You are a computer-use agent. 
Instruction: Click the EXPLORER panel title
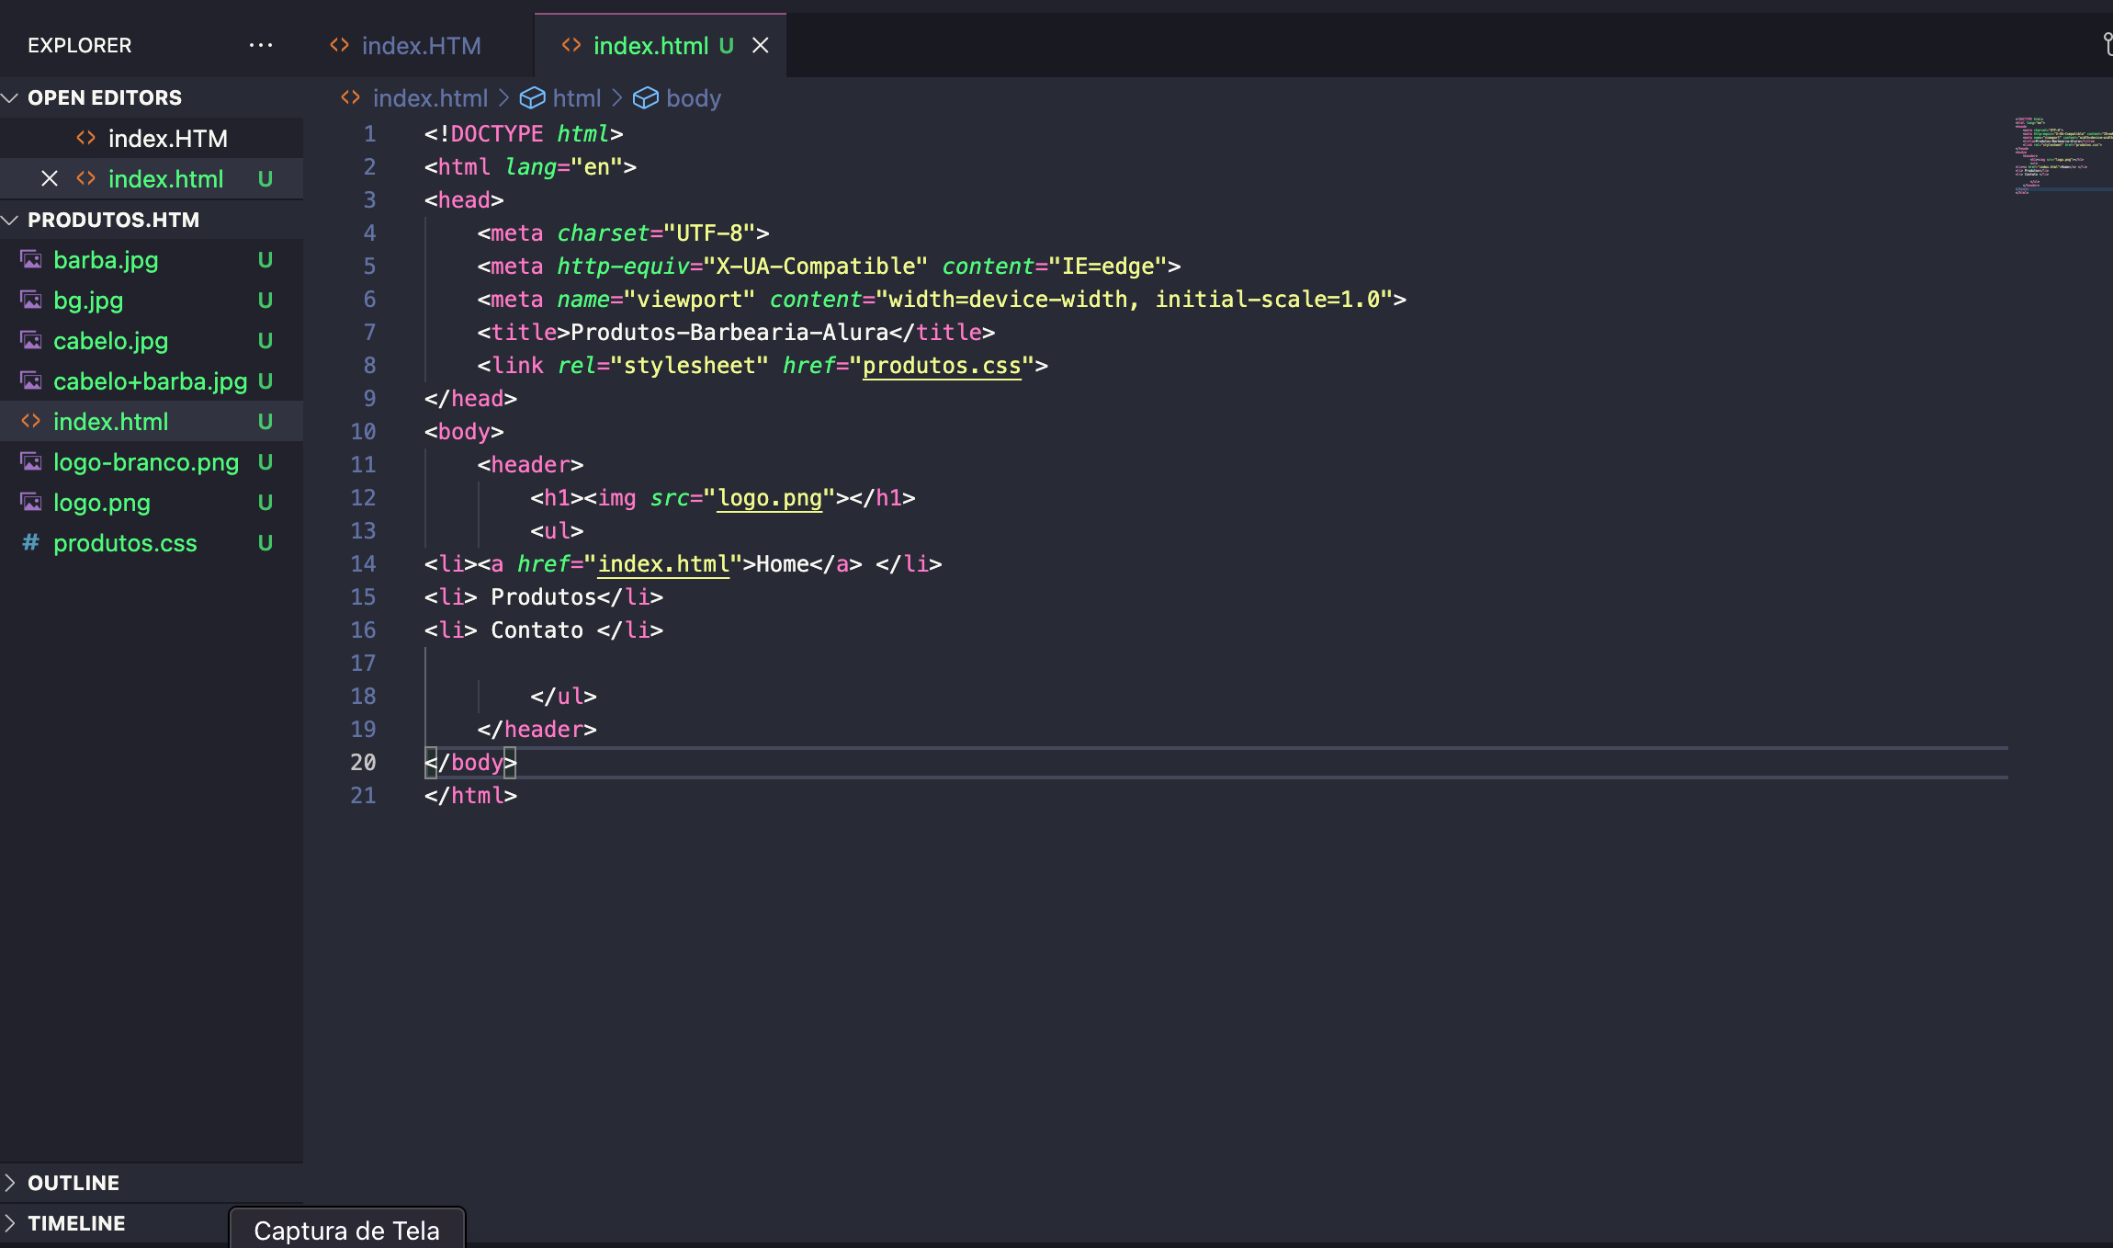pos(80,45)
